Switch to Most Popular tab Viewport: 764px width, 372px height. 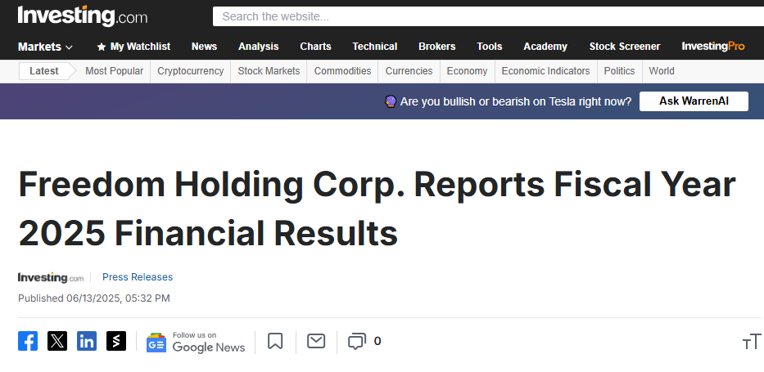(115, 71)
